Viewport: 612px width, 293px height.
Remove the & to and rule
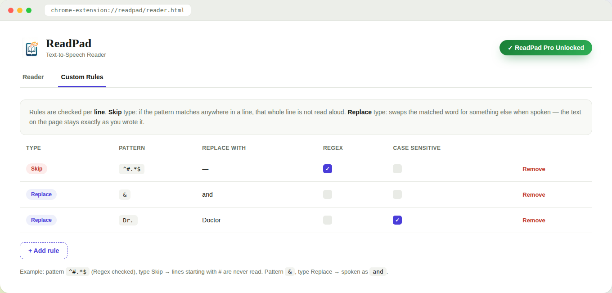click(534, 195)
